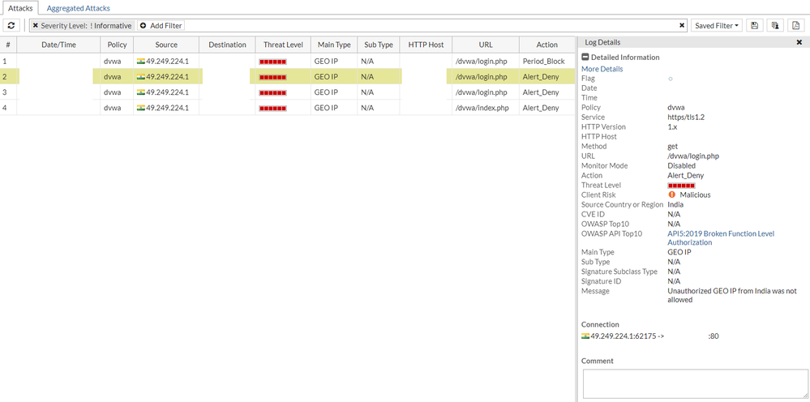Click row number 2 in the table
The width and height of the screenshot is (810, 402).
(3, 77)
